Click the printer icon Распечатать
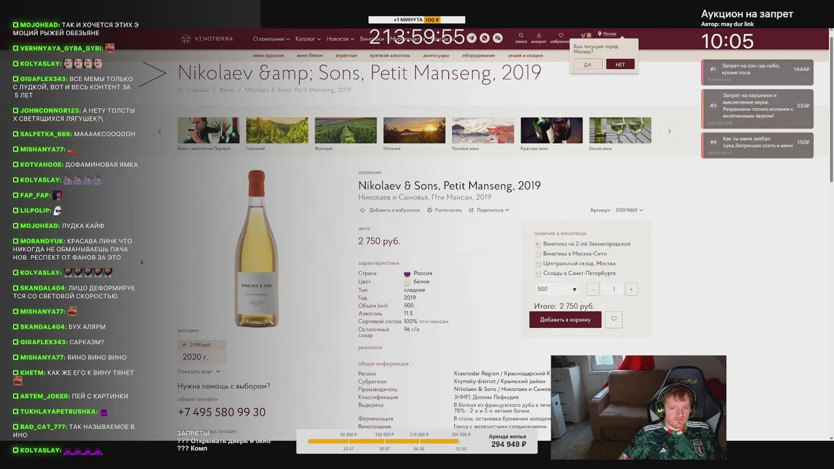 point(429,210)
